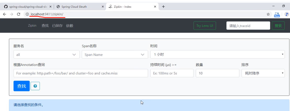290x111 pixels.
Task: Go back with browser back arrow
Action: 5,14
